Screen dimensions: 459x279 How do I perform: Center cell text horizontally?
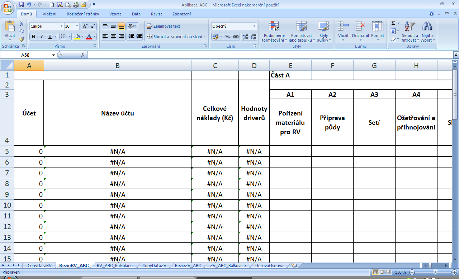pos(113,36)
